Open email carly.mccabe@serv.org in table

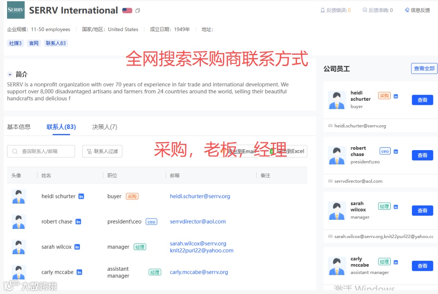coord(199,272)
